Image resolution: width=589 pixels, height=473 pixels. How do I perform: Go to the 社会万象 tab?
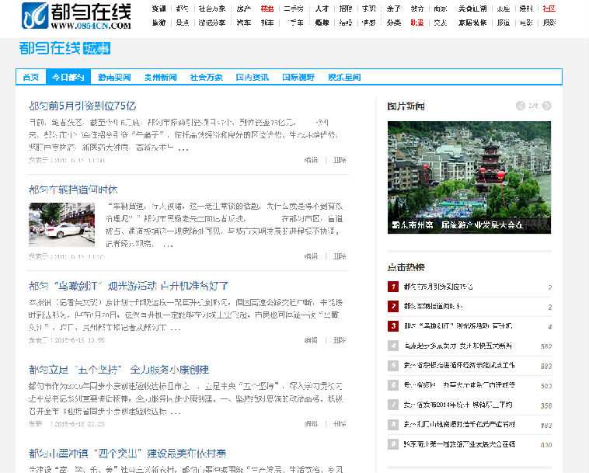(x=206, y=78)
